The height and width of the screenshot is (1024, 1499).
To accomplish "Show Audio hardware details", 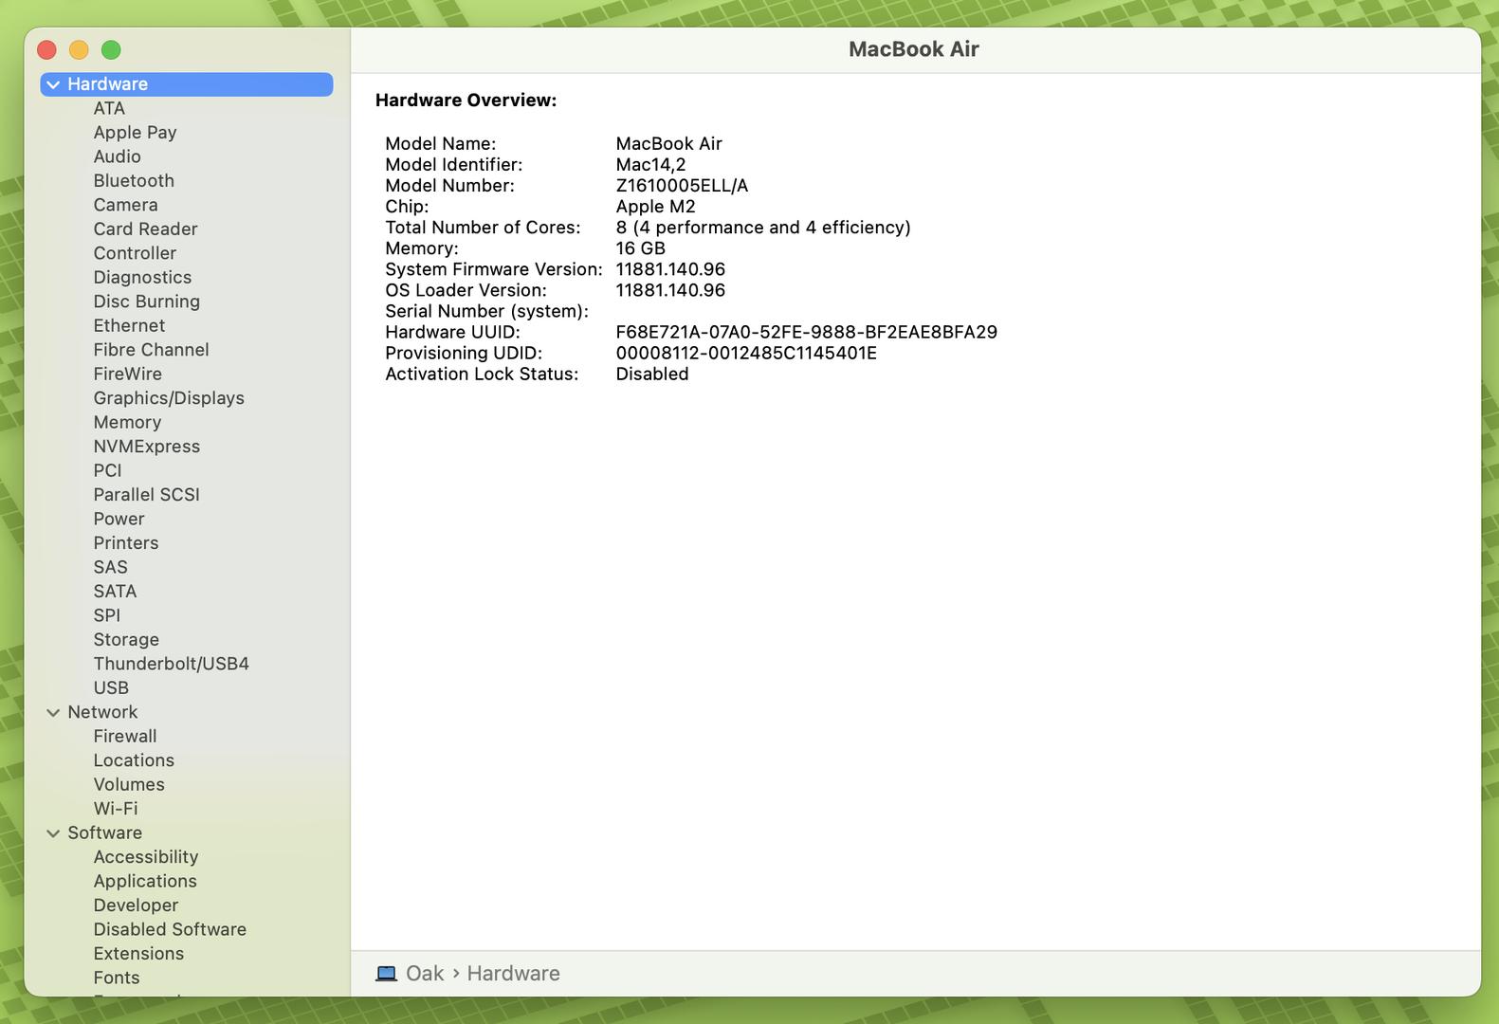I will (117, 156).
